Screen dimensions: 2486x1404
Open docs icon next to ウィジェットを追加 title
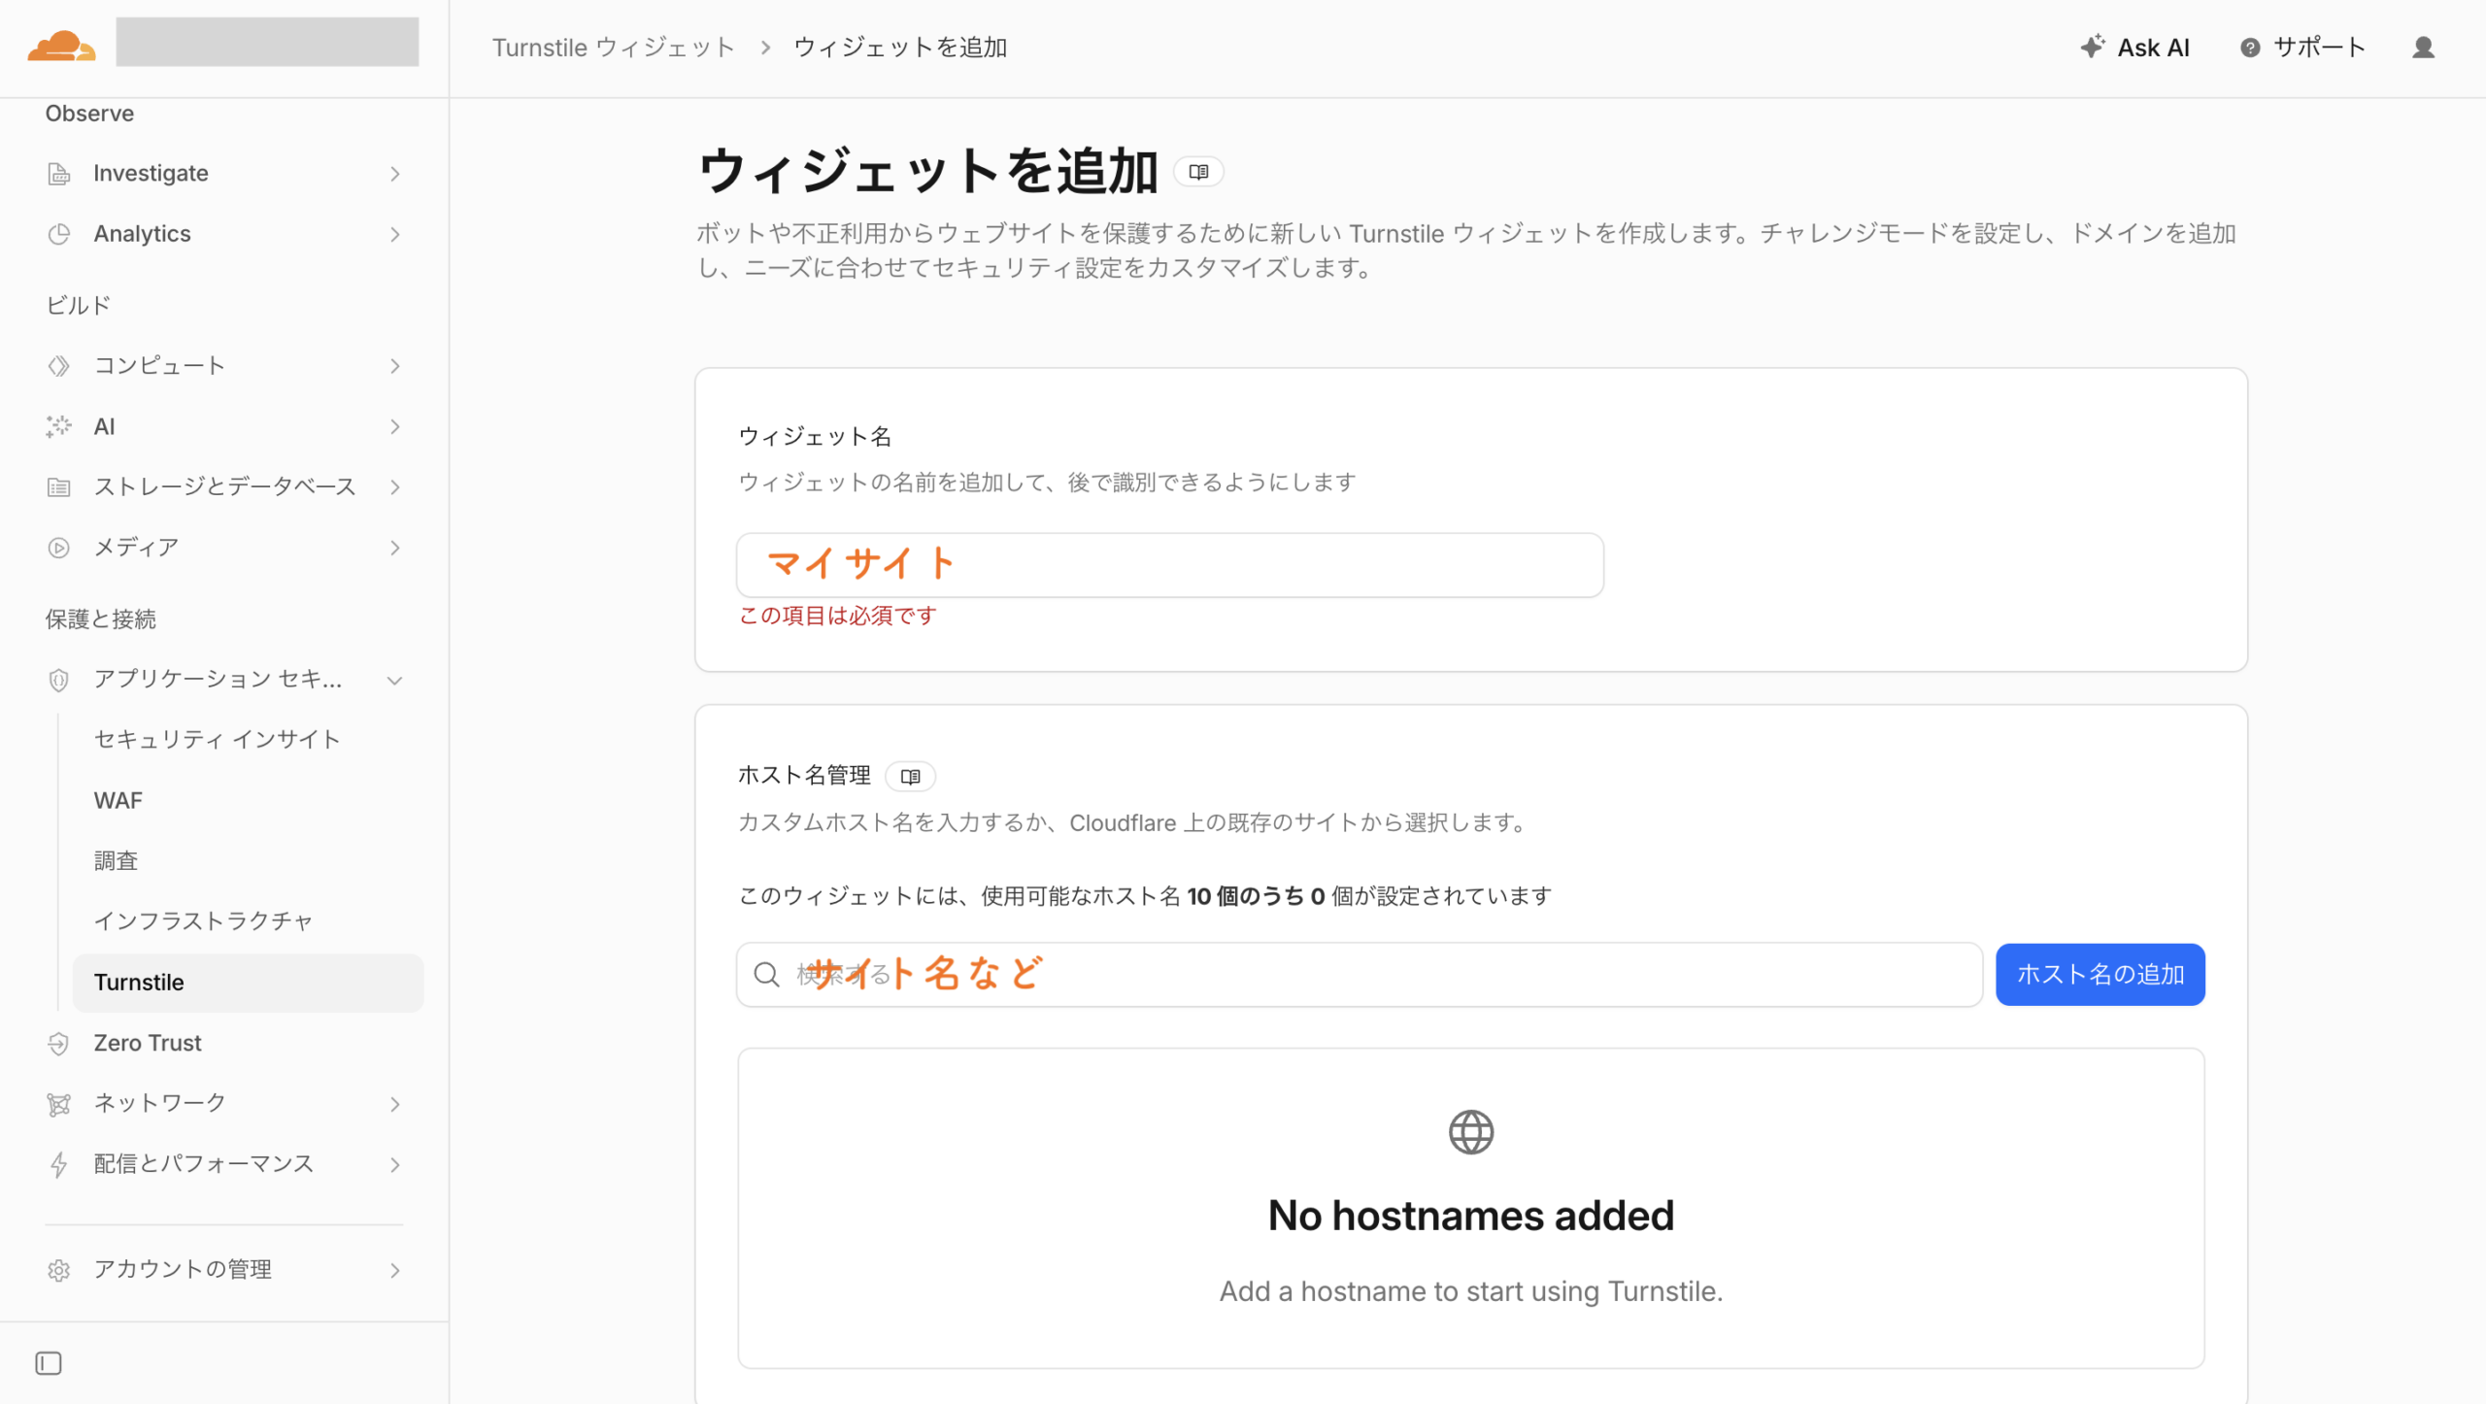tap(1198, 172)
